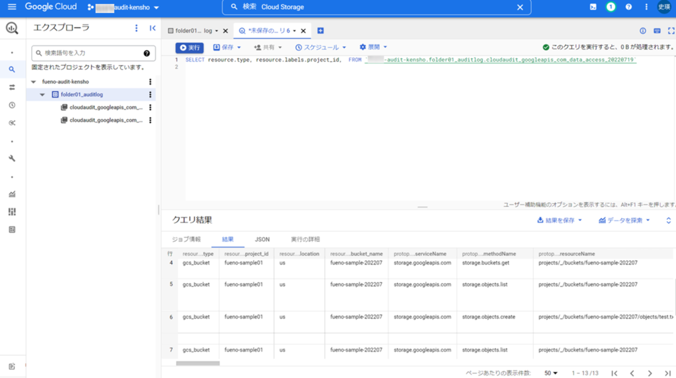The height and width of the screenshot is (378, 676).
Task: Open Data transfers in sidebar
Action: [x=12, y=87]
